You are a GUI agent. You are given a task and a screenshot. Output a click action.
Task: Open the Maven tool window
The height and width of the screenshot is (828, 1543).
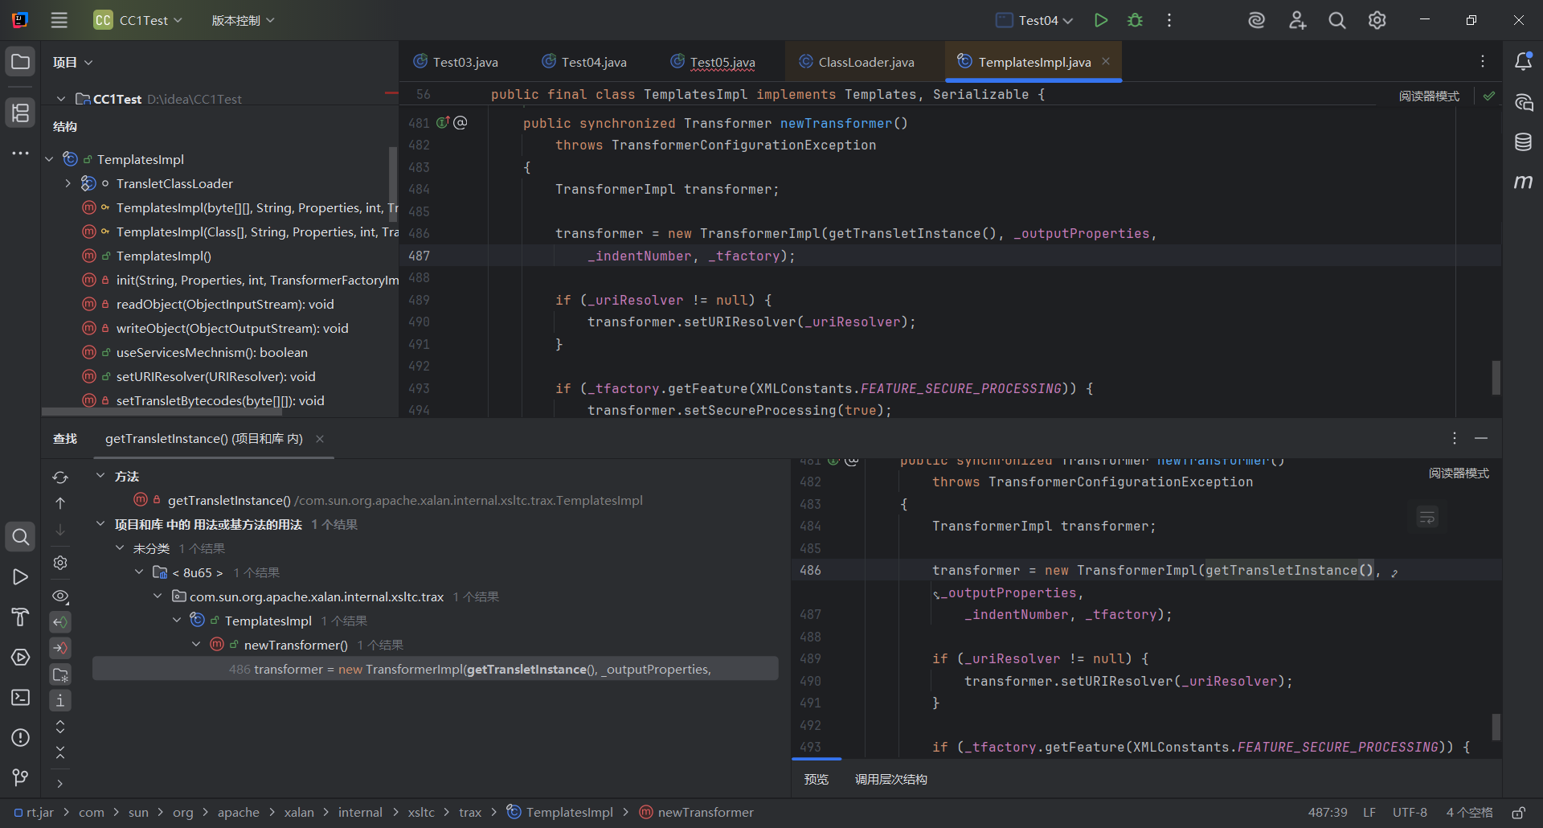click(x=1523, y=182)
